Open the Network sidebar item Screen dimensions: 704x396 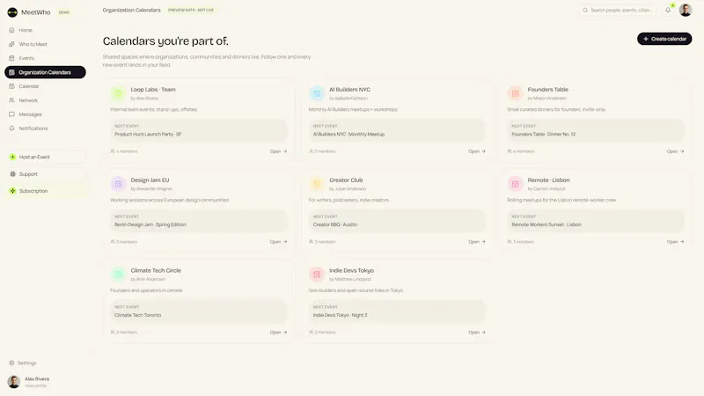pos(45,100)
